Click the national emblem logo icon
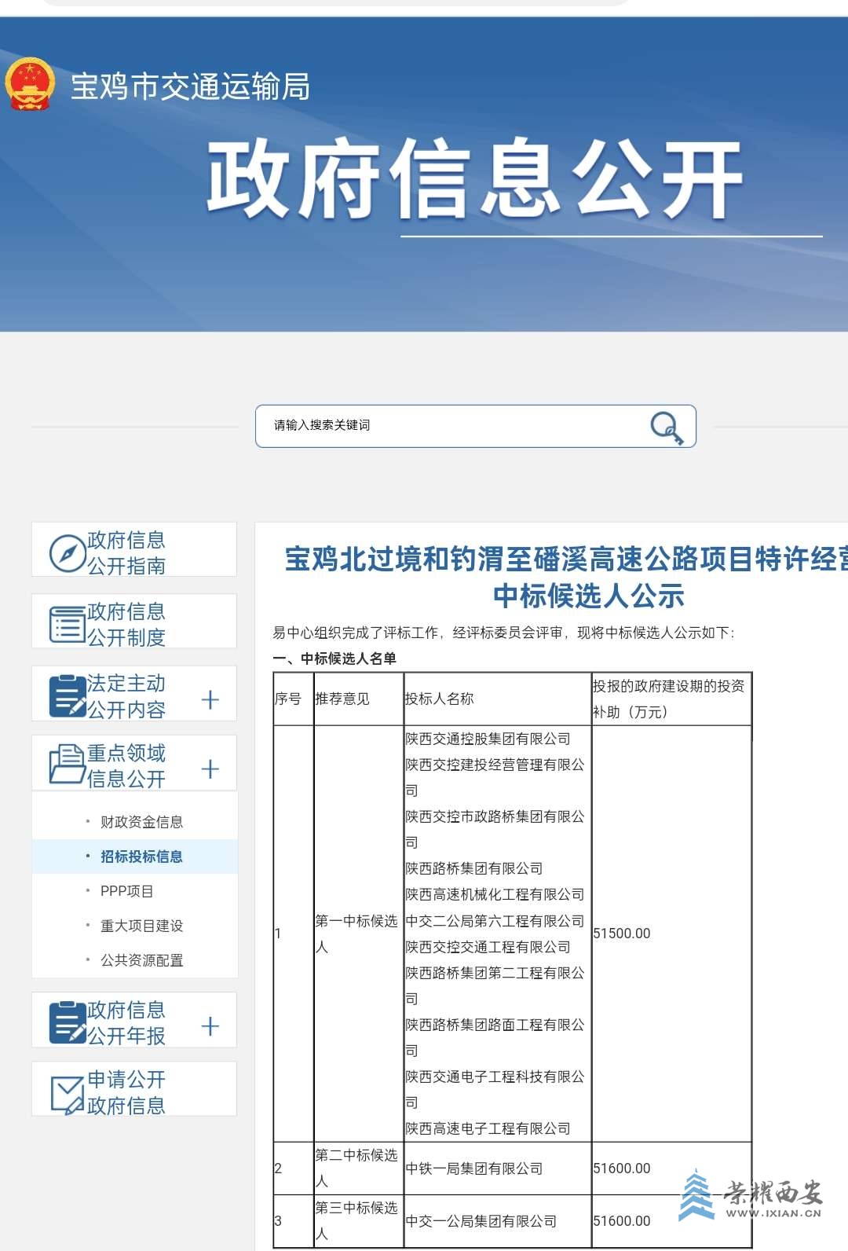 (x=30, y=84)
